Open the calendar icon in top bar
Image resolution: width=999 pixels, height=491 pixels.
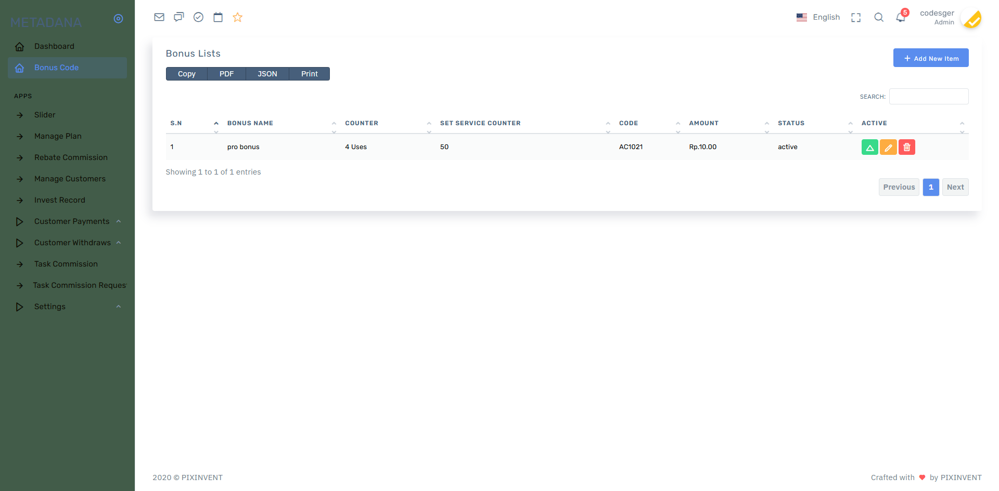point(218,17)
